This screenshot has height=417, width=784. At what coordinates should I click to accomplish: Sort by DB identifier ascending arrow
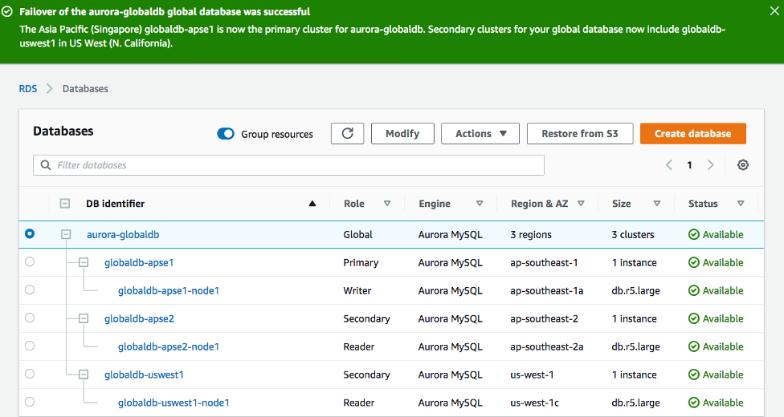point(312,203)
